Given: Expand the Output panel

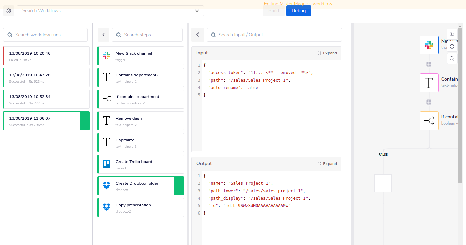Looking at the screenshot, I should (327, 164).
